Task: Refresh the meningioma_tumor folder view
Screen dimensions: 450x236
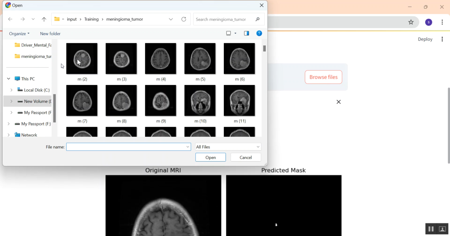Action: tap(184, 19)
